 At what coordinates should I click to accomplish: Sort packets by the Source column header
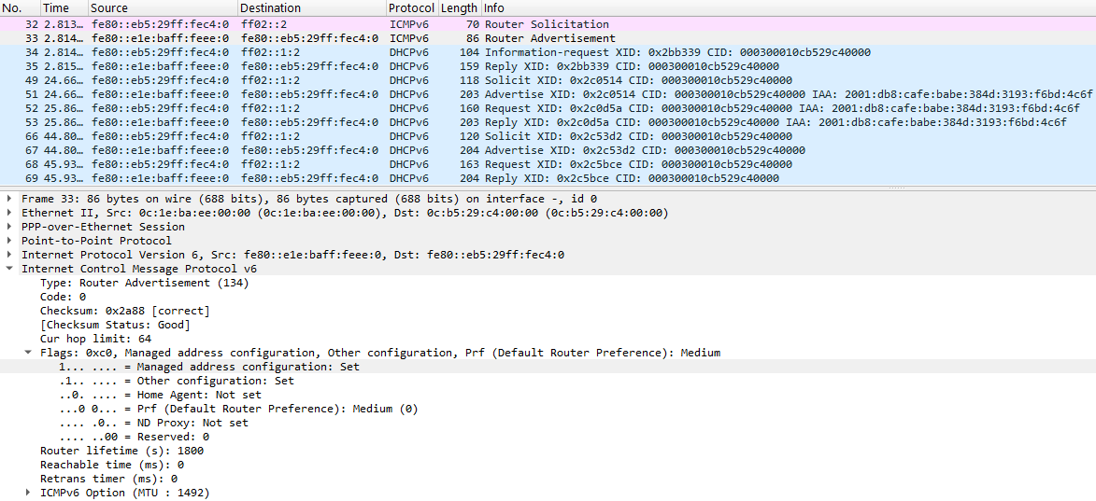coord(163,8)
